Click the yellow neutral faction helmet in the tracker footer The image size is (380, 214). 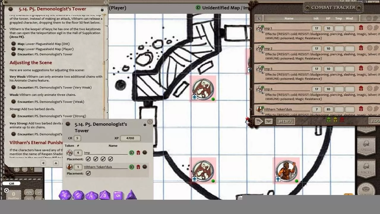335,120
